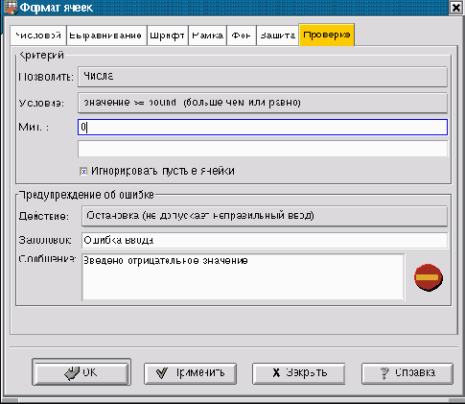The height and width of the screenshot is (404, 465).
Task: Click the Мин. input field containing 0
Action: tap(263, 127)
